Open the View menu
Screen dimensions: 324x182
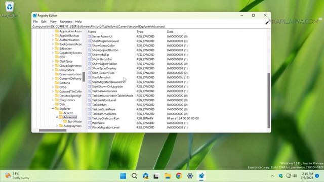[53, 21]
